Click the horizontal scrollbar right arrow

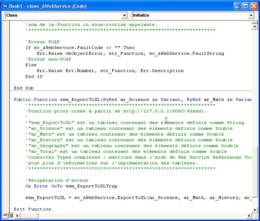pyautogui.click(x=249, y=215)
